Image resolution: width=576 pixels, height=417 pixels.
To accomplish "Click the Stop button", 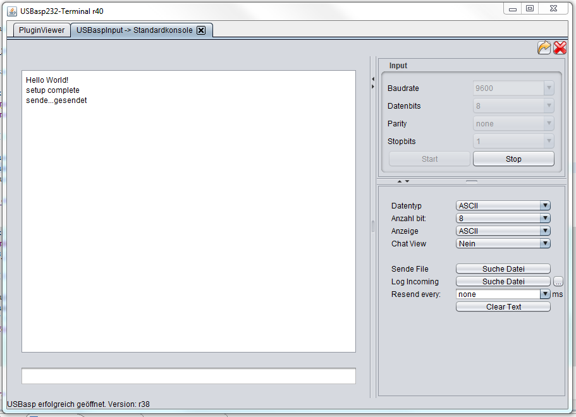I will (x=513, y=159).
